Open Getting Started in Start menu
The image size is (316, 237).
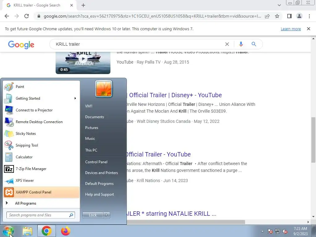point(41,98)
